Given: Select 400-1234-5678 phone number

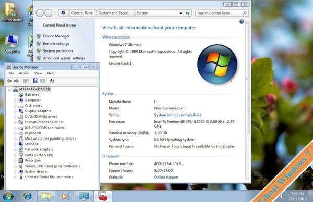Looking at the screenshot, I should [167, 164].
